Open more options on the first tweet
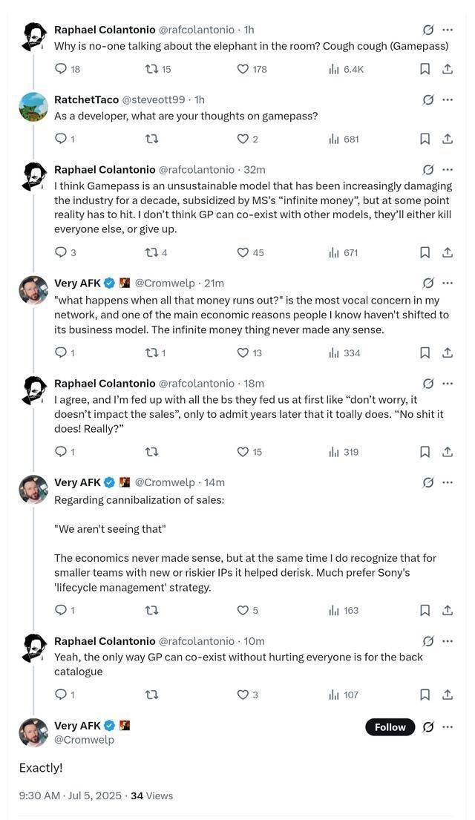 coord(448,30)
